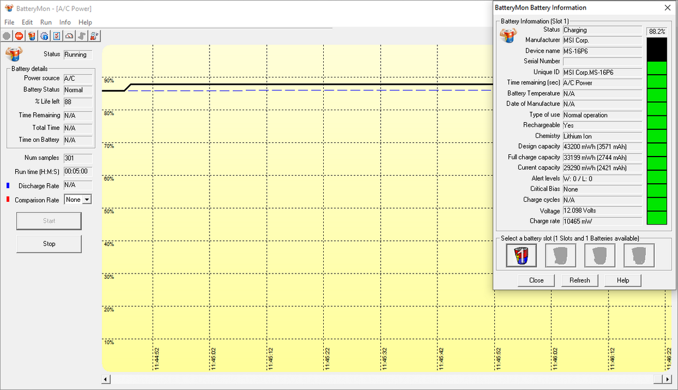The image size is (678, 390).
Task: Click Refresh in Battery Information dialog
Action: click(x=579, y=280)
